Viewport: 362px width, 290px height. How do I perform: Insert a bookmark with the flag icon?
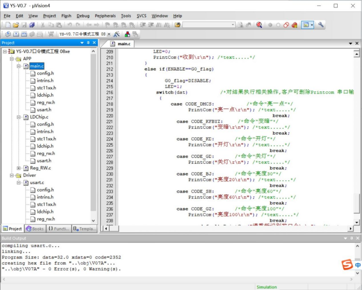107,25
